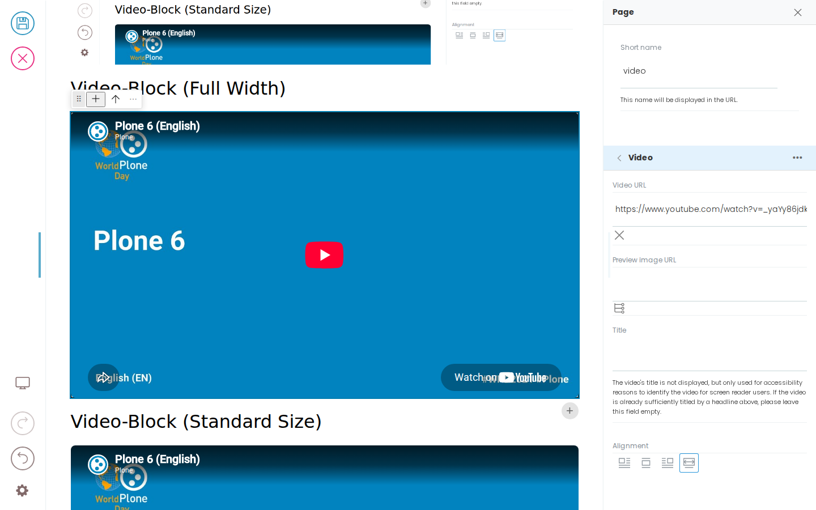Click the Preview image URL field

(709, 284)
